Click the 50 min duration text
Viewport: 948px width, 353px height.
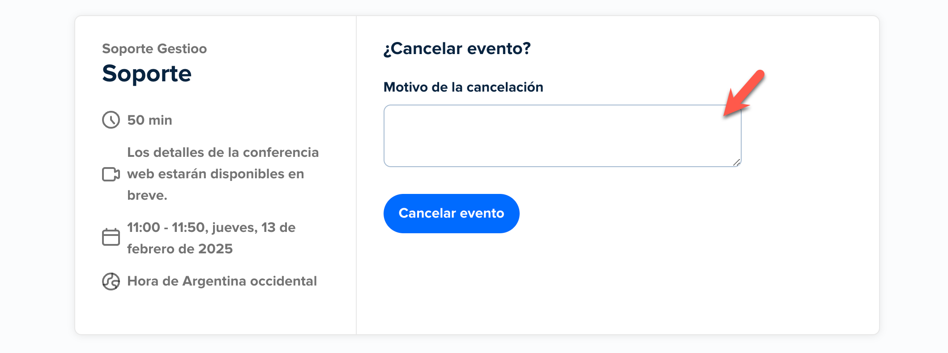pos(149,120)
